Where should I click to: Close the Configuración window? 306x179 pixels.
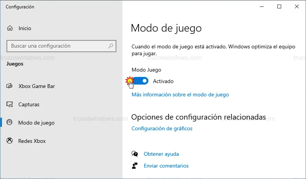click(x=296, y=6)
